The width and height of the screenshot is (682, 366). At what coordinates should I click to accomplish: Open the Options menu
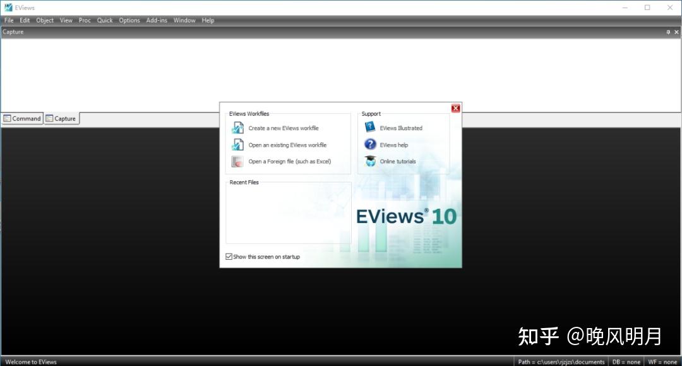click(129, 20)
